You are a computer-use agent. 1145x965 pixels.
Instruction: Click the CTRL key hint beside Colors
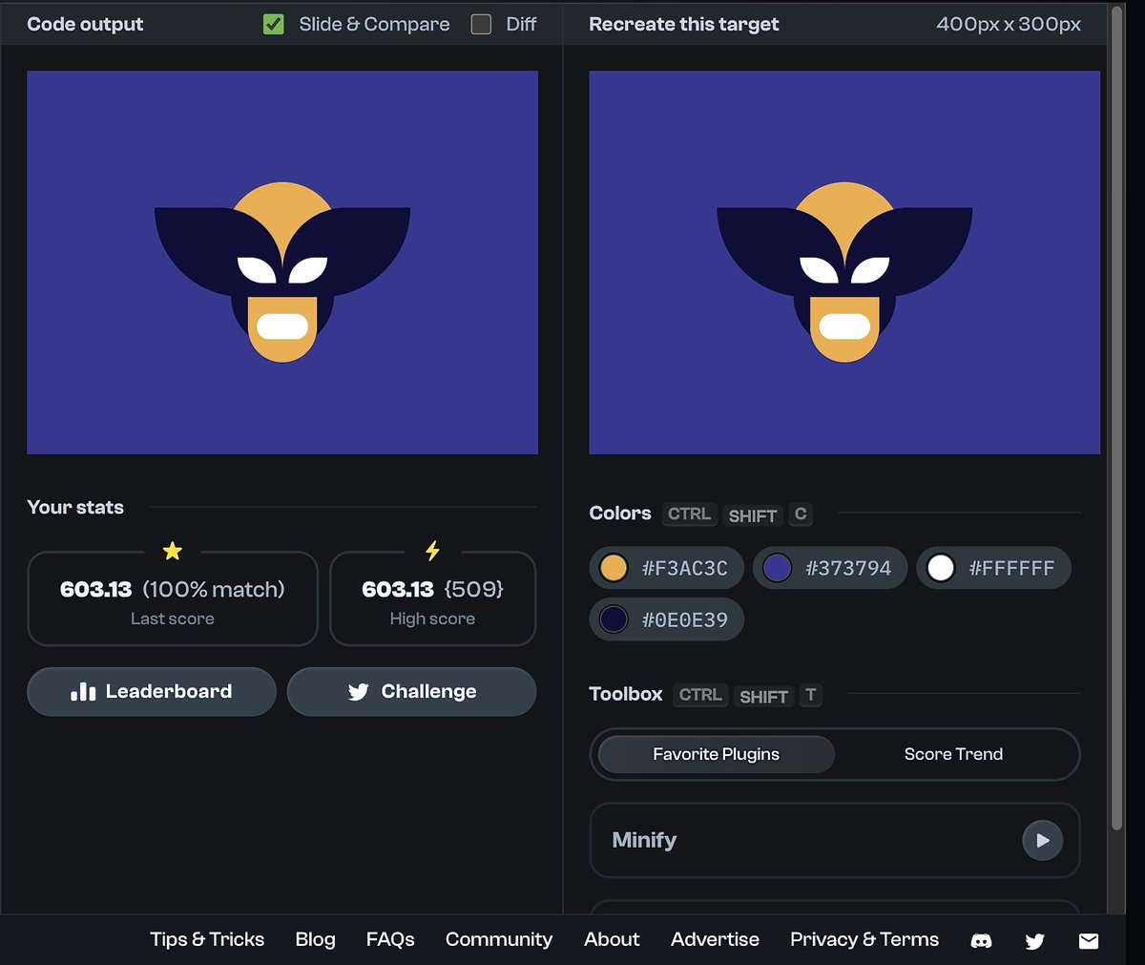(689, 514)
